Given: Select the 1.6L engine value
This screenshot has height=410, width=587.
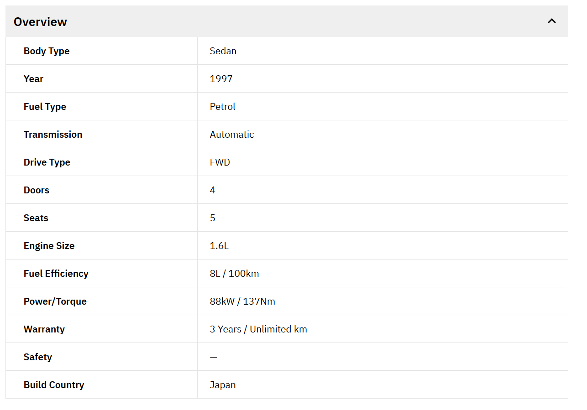Looking at the screenshot, I should pos(219,246).
